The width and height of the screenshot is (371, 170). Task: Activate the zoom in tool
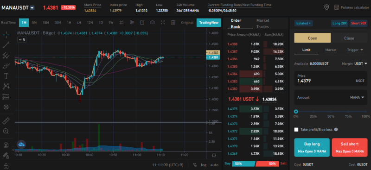(x=6, y=131)
